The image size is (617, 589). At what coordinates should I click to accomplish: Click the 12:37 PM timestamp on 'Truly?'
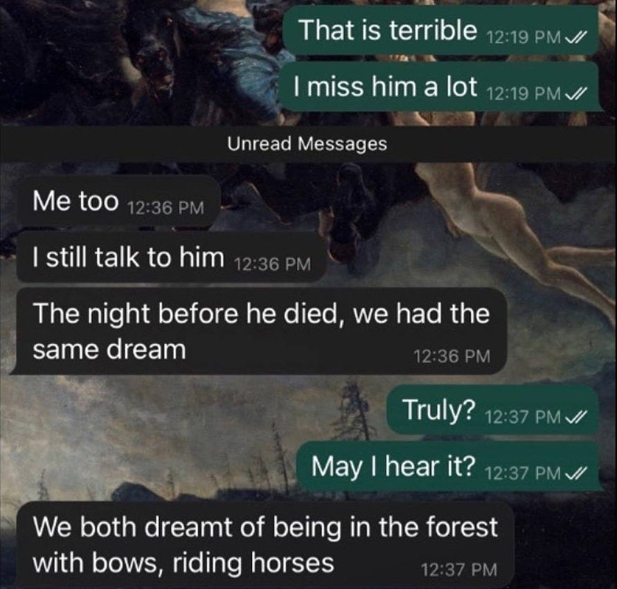tap(523, 417)
